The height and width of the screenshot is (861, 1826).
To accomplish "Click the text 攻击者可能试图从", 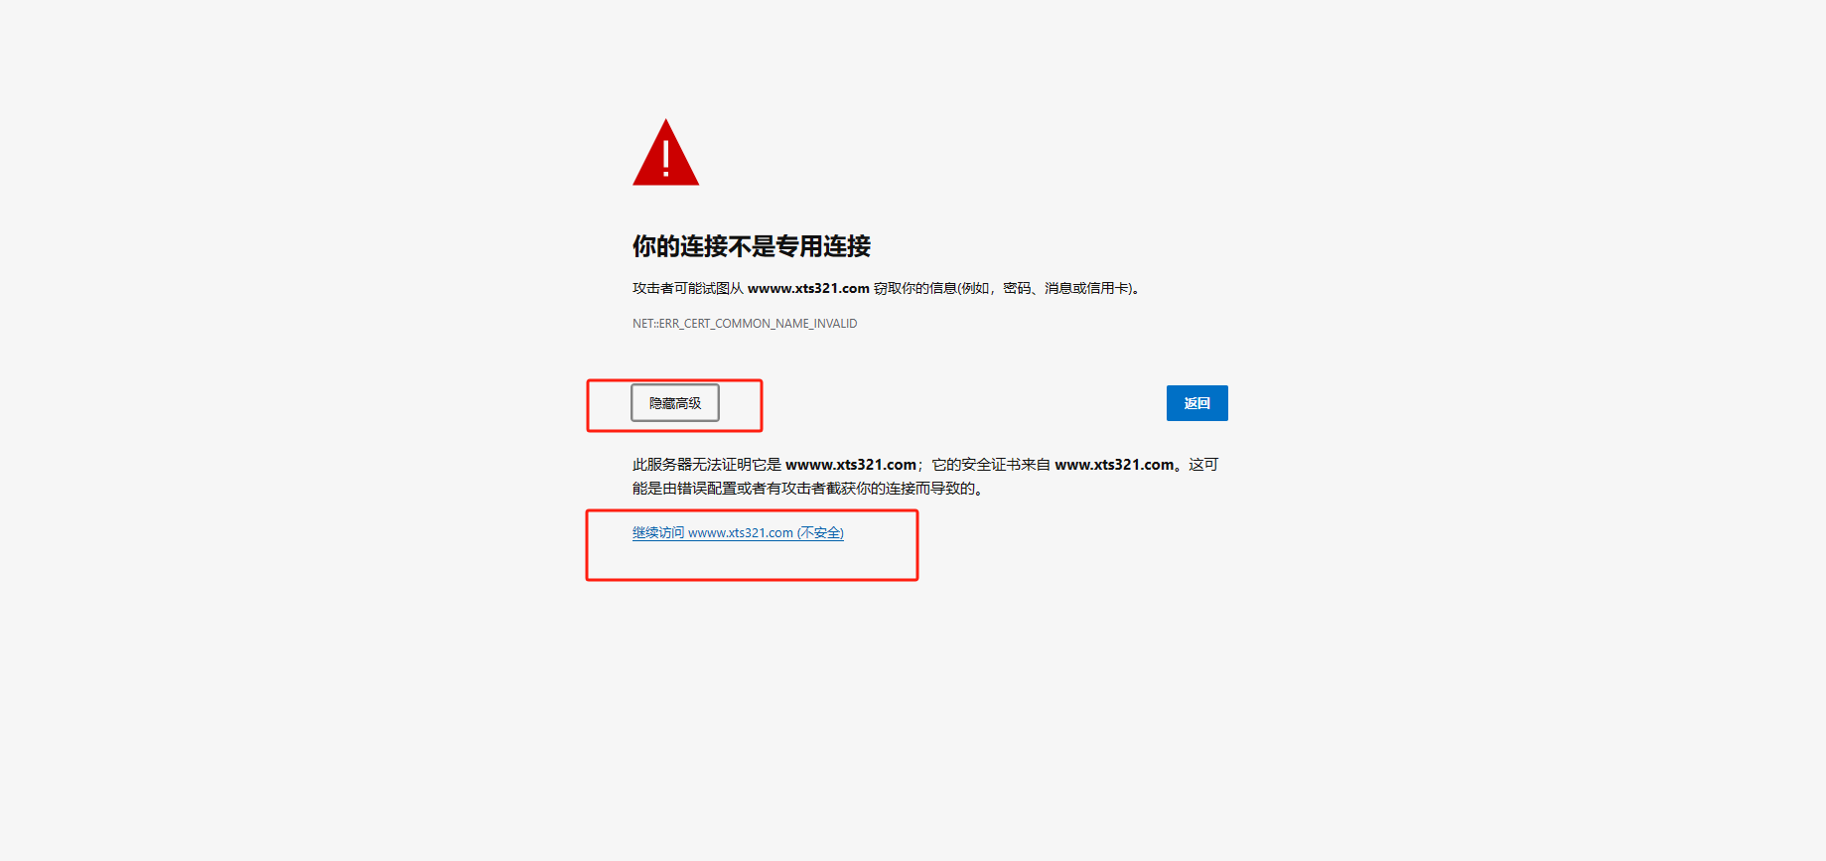I will pyautogui.click(x=688, y=289).
